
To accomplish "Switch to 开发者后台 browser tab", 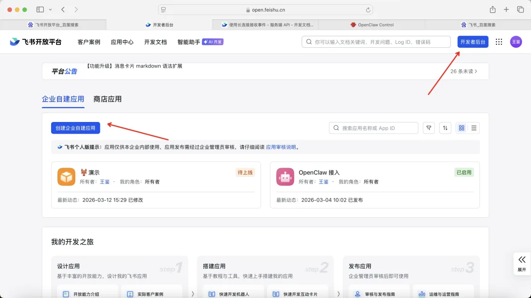I will click(159, 25).
